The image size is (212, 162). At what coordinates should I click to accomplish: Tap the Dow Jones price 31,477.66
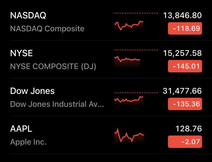(x=182, y=91)
